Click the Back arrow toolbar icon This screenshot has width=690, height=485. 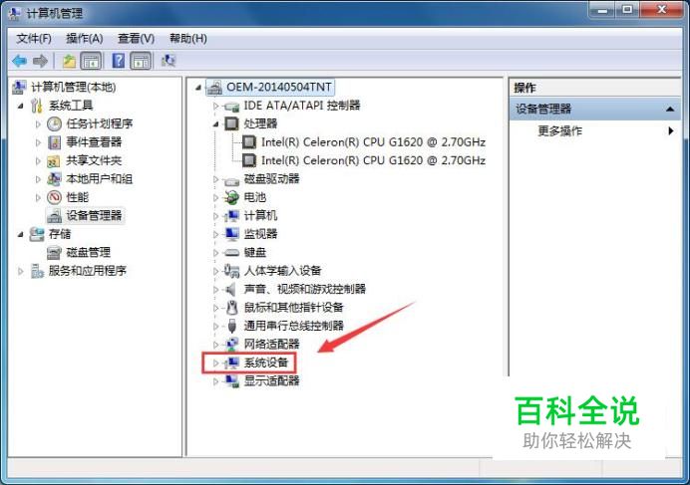click(x=20, y=61)
